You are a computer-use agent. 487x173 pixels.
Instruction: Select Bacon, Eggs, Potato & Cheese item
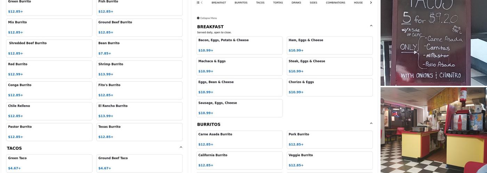tap(239, 45)
